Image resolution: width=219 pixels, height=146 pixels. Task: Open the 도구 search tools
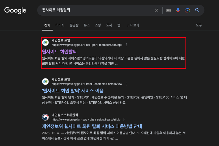coord(198,25)
